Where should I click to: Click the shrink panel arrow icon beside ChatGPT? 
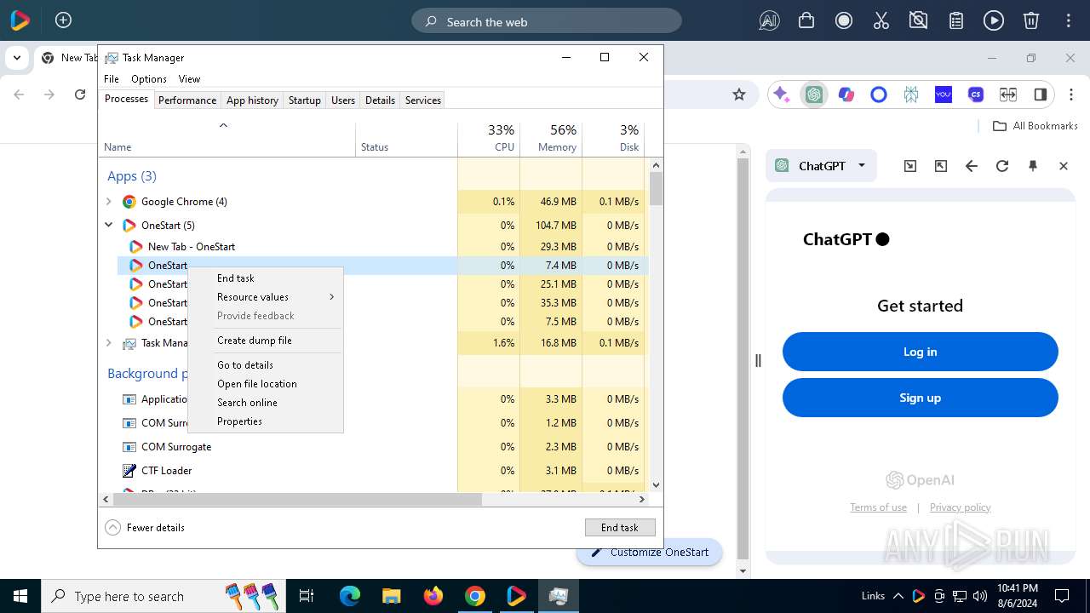[x=910, y=166]
